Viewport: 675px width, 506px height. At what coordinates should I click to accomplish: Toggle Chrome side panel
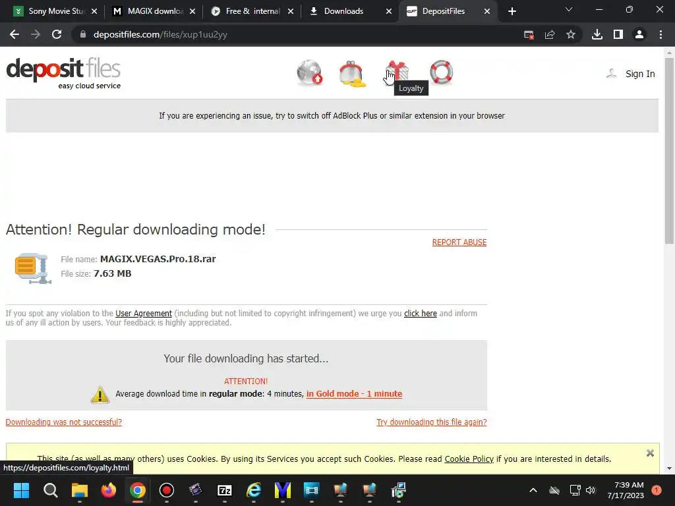pyautogui.click(x=618, y=34)
